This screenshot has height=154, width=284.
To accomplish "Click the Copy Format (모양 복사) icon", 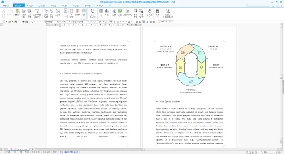I will point(24,13).
